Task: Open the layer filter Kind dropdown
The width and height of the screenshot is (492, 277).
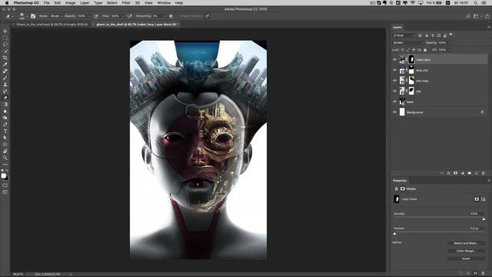Action: tap(404, 35)
